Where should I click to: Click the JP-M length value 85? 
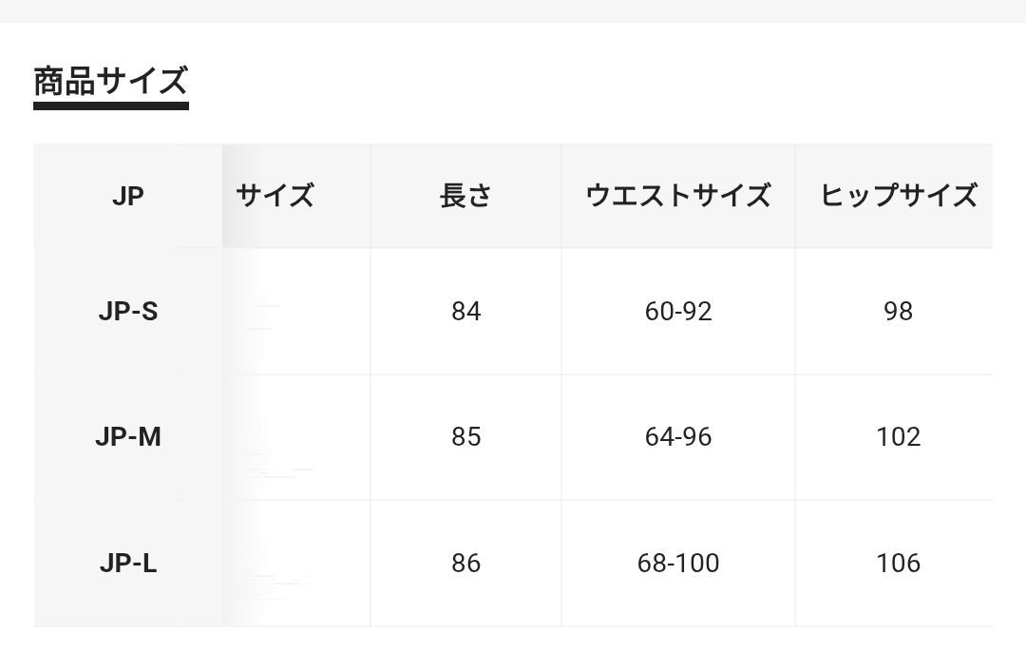(x=465, y=436)
